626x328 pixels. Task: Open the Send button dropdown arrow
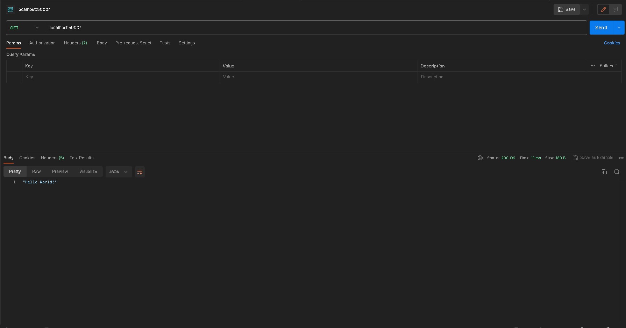pos(619,28)
